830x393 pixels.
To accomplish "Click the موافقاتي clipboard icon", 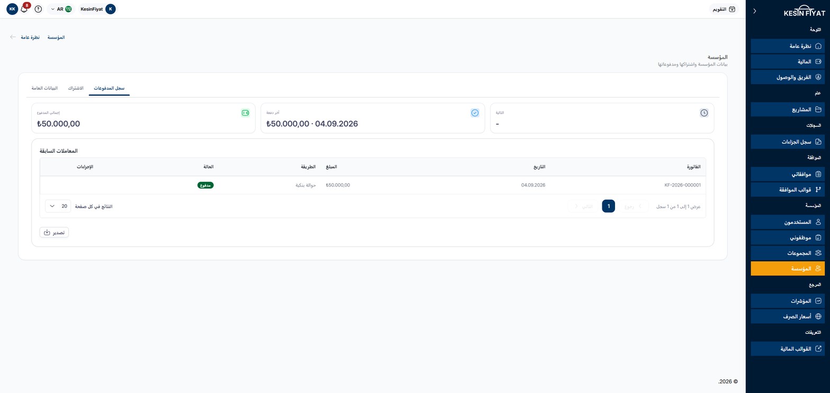I will click(818, 174).
